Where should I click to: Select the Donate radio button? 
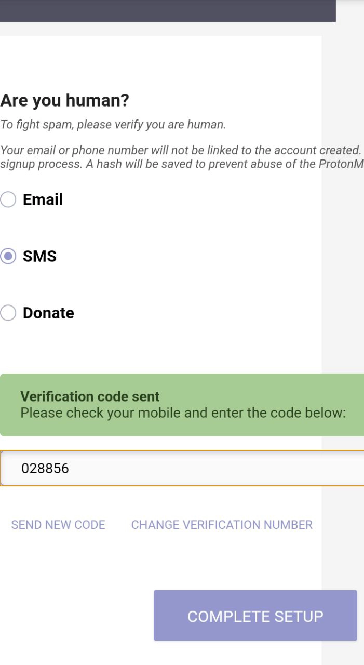[8, 313]
